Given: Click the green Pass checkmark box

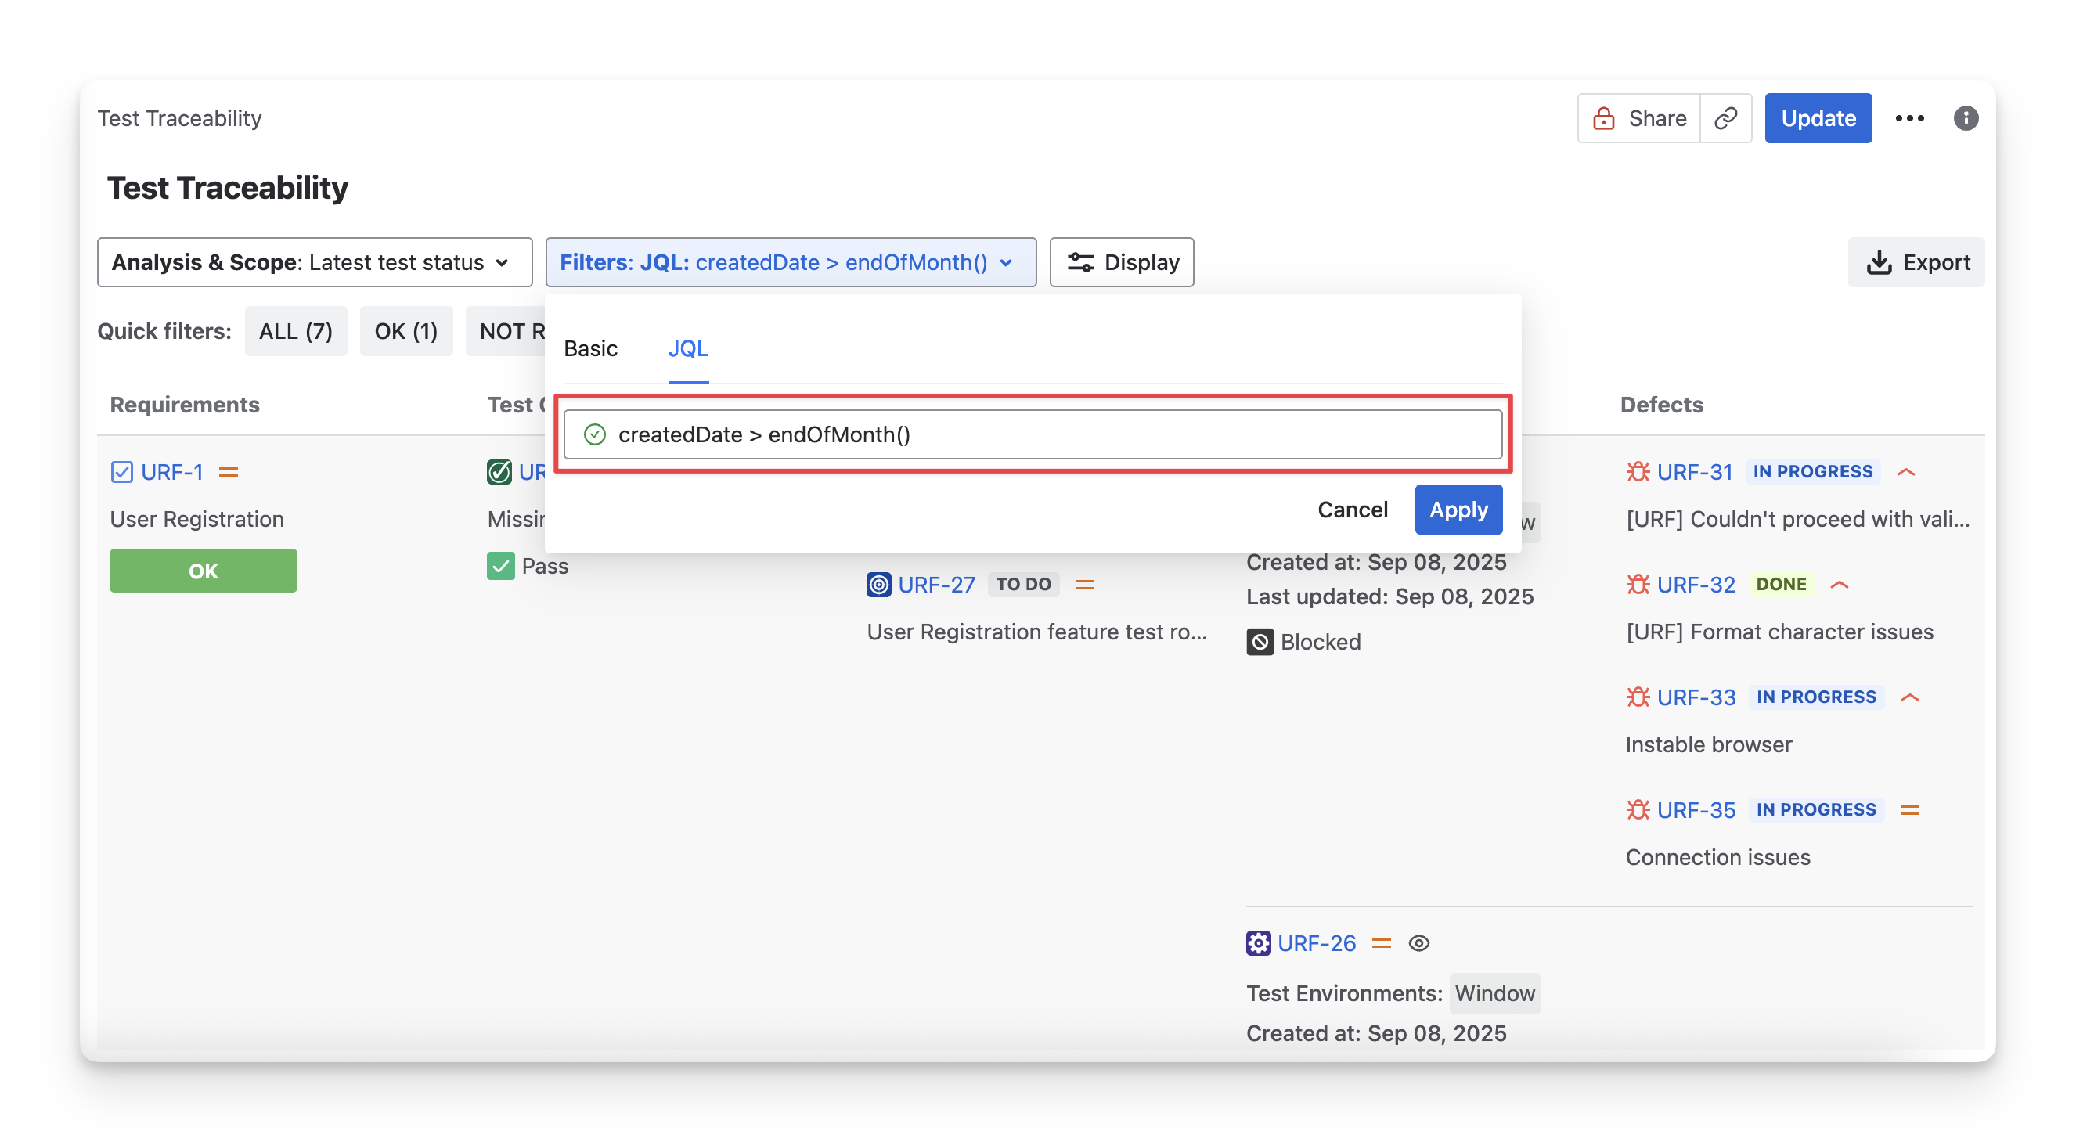Looking at the screenshot, I should (x=500, y=566).
